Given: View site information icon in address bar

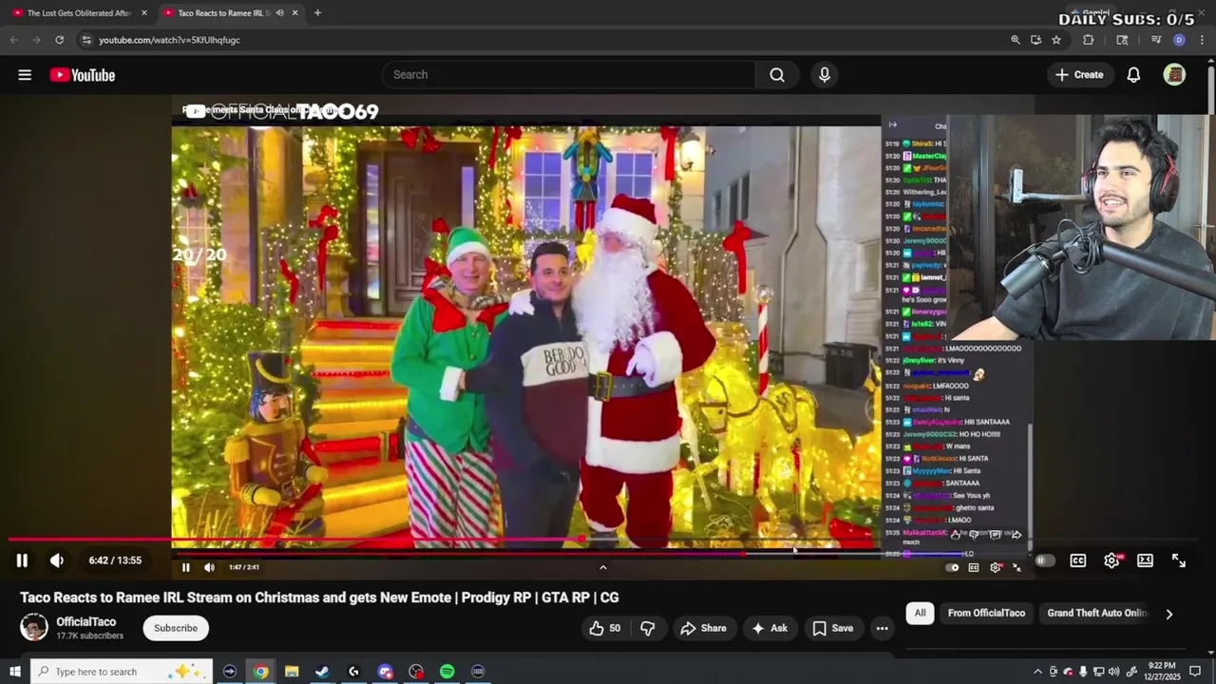Looking at the screenshot, I should [x=85, y=40].
